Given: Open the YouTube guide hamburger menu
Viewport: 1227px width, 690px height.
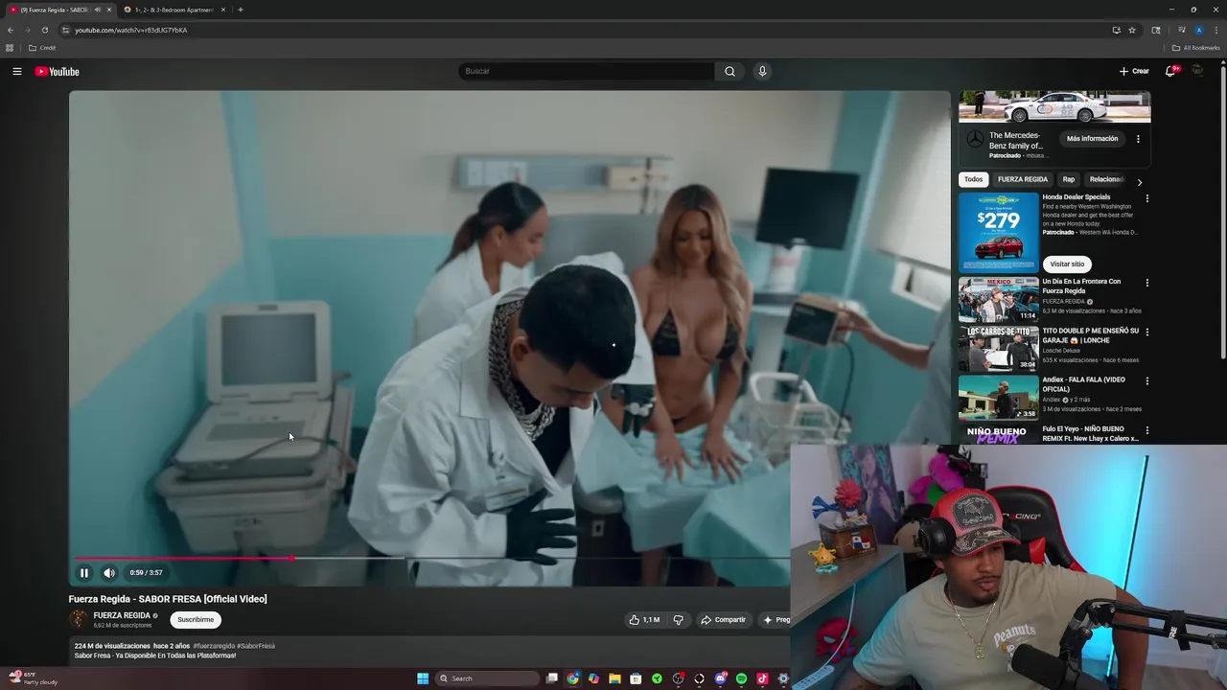Looking at the screenshot, I should click(x=17, y=71).
